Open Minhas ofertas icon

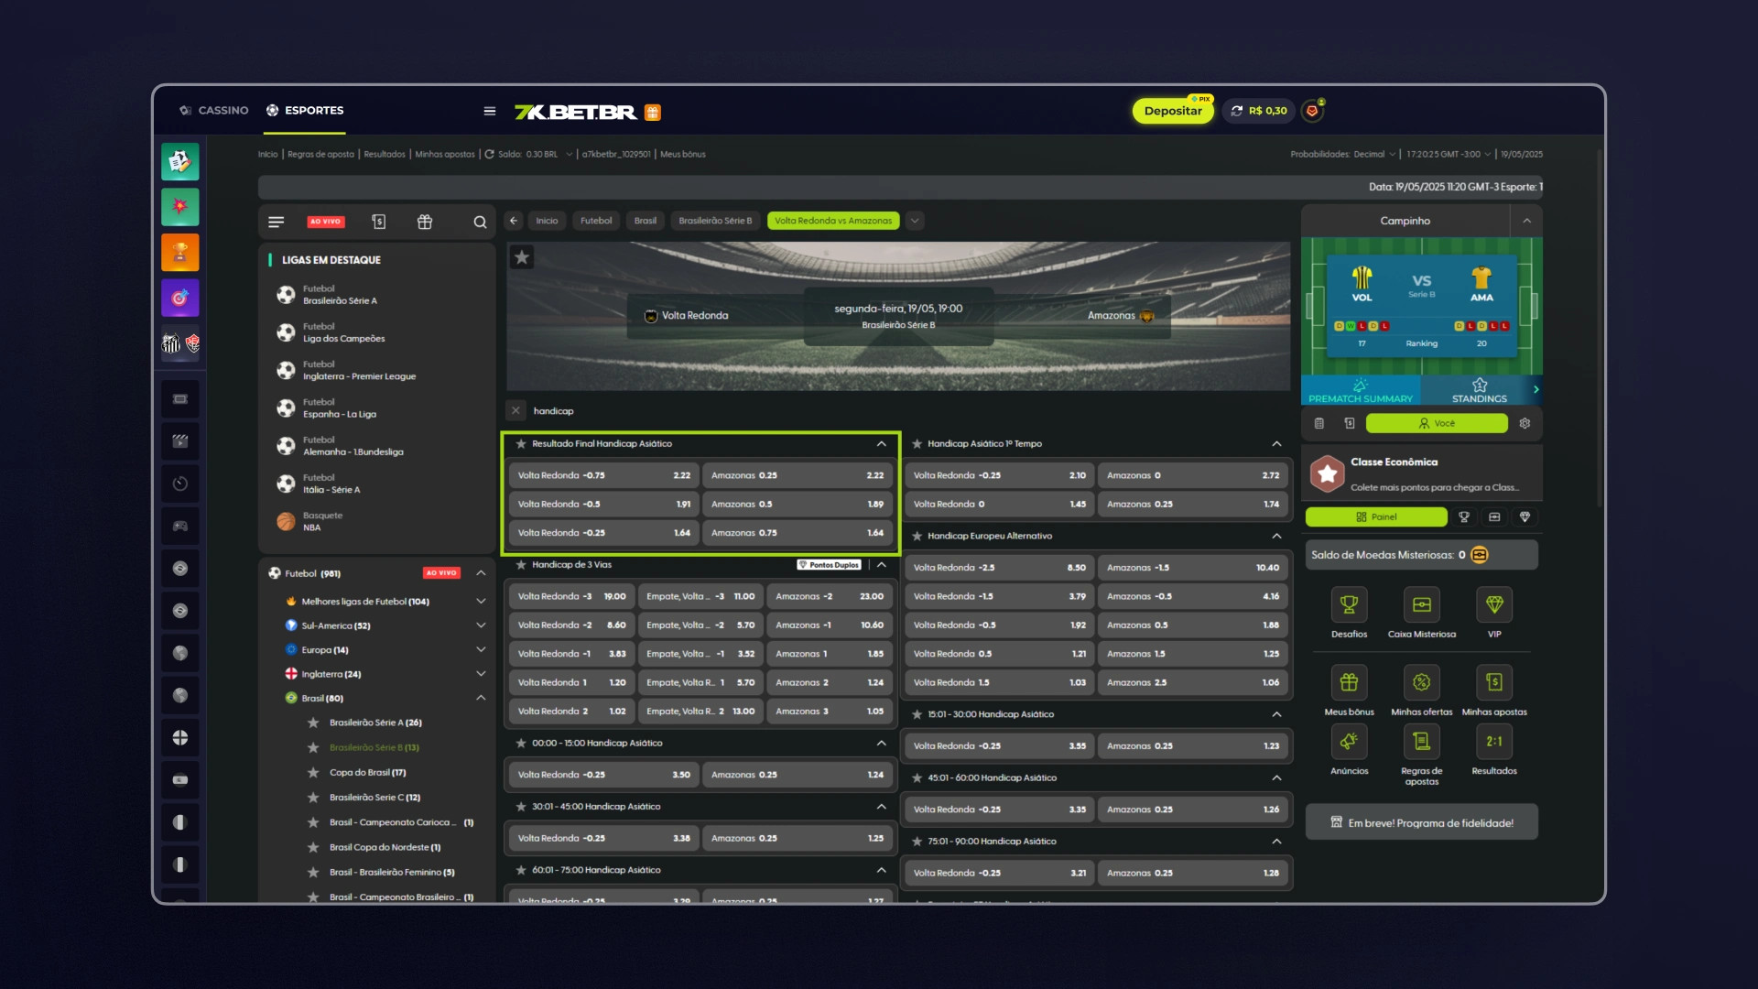tap(1421, 682)
